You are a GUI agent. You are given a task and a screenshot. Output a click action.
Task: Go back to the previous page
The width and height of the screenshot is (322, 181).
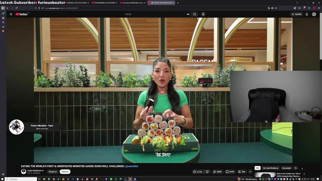(x=8, y=8)
